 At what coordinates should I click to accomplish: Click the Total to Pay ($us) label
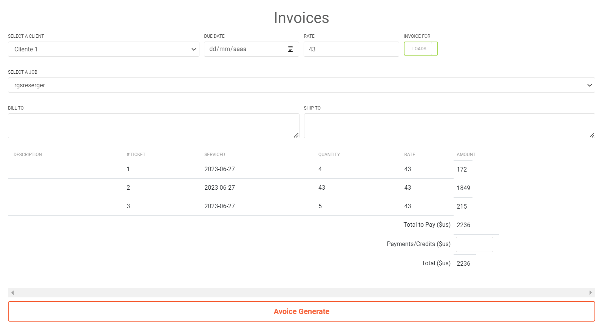(x=427, y=225)
